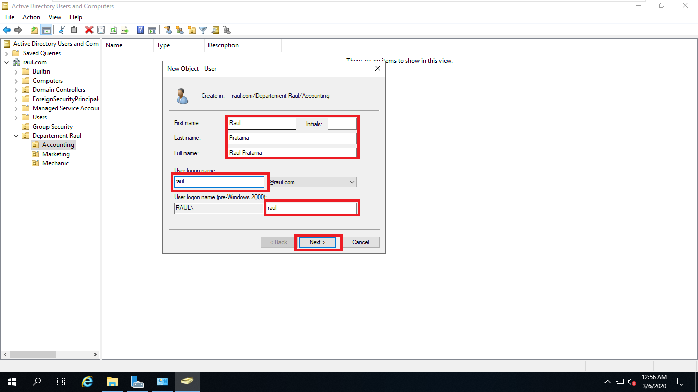Click the taskbar clock showing 12:56 AM
The height and width of the screenshot is (392, 698).
(x=654, y=382)
